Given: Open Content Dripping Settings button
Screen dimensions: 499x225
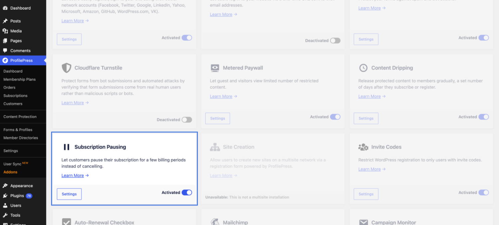Looking at the screenshot, I should pyautogui.click(x=366, y=118).
